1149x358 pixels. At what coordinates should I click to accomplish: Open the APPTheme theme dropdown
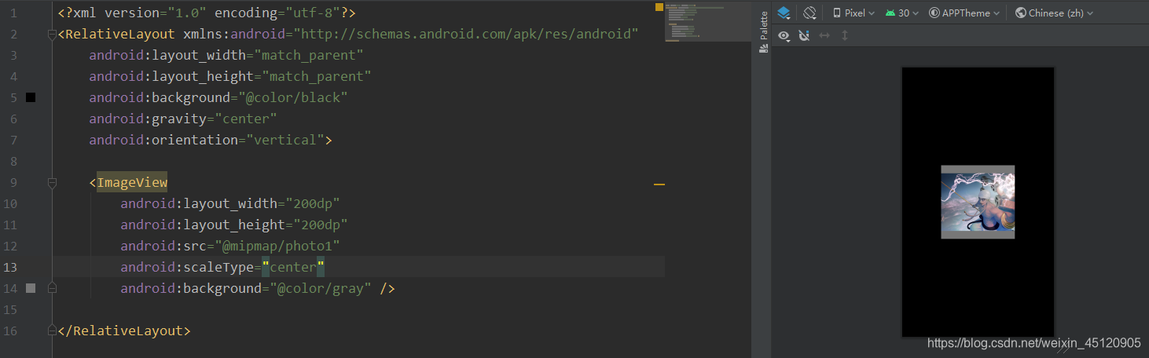[x=964, y=13]
